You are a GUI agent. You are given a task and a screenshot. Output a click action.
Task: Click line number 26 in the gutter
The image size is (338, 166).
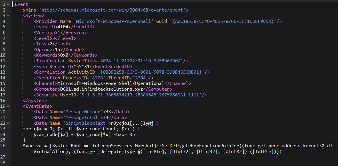(x=3, y=146)
